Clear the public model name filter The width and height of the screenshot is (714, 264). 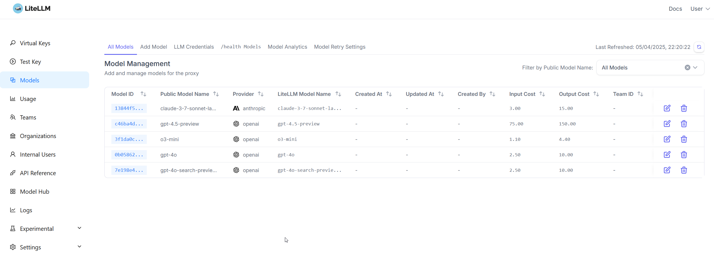[x=687, y=67]
